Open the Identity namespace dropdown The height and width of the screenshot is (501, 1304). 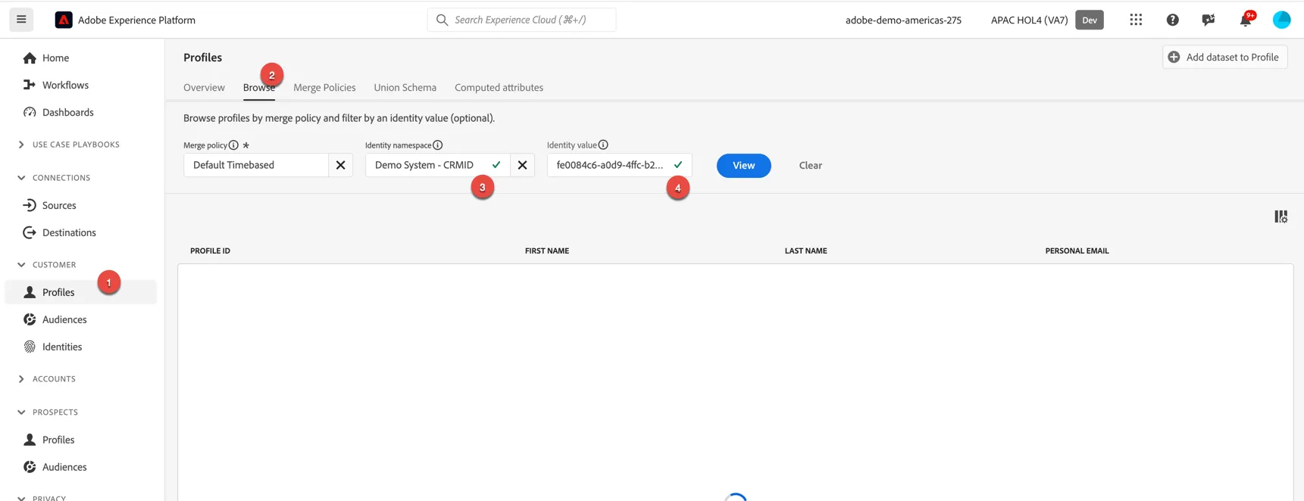pos(438,165)
